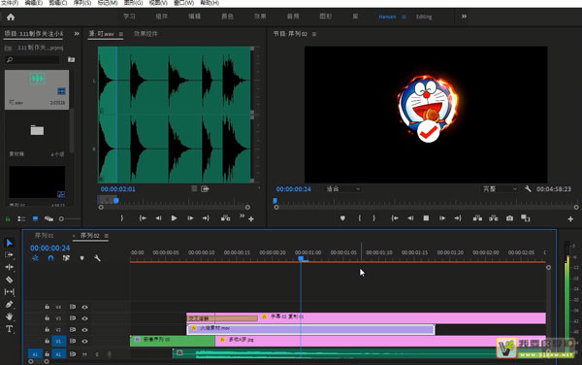This screenshot has height=365, width=582.
Task: Stop playback in Program monitor
Action: pyautogui.click(x=426, y=218)
